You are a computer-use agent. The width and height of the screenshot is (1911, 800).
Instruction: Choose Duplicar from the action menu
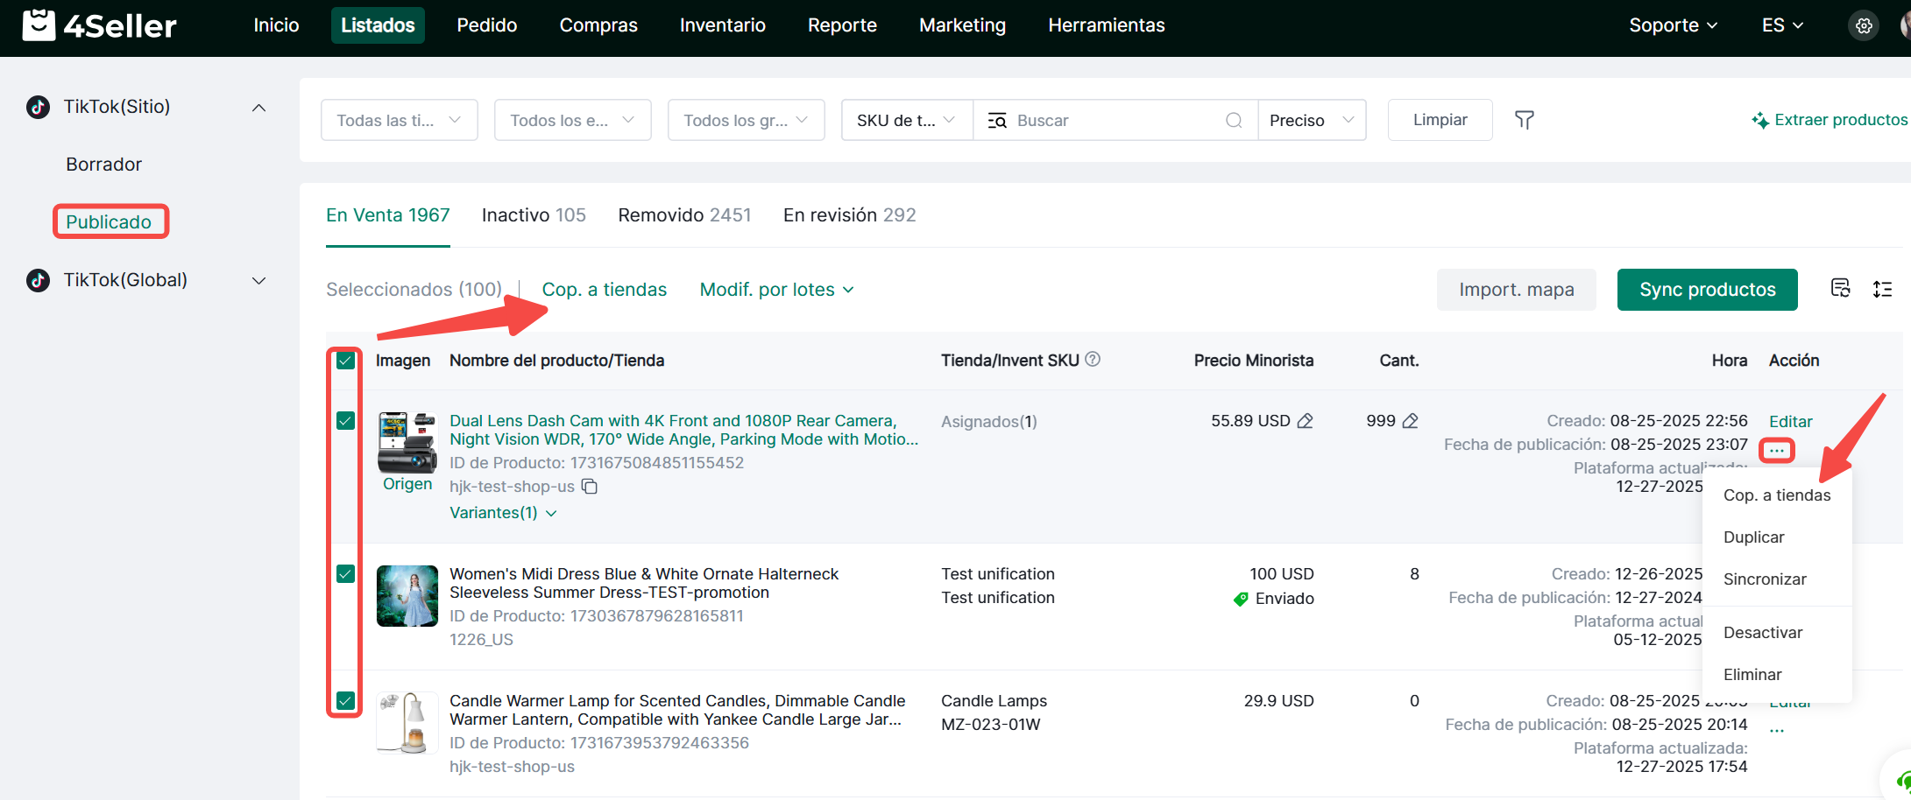click(x=1753, y=537)
